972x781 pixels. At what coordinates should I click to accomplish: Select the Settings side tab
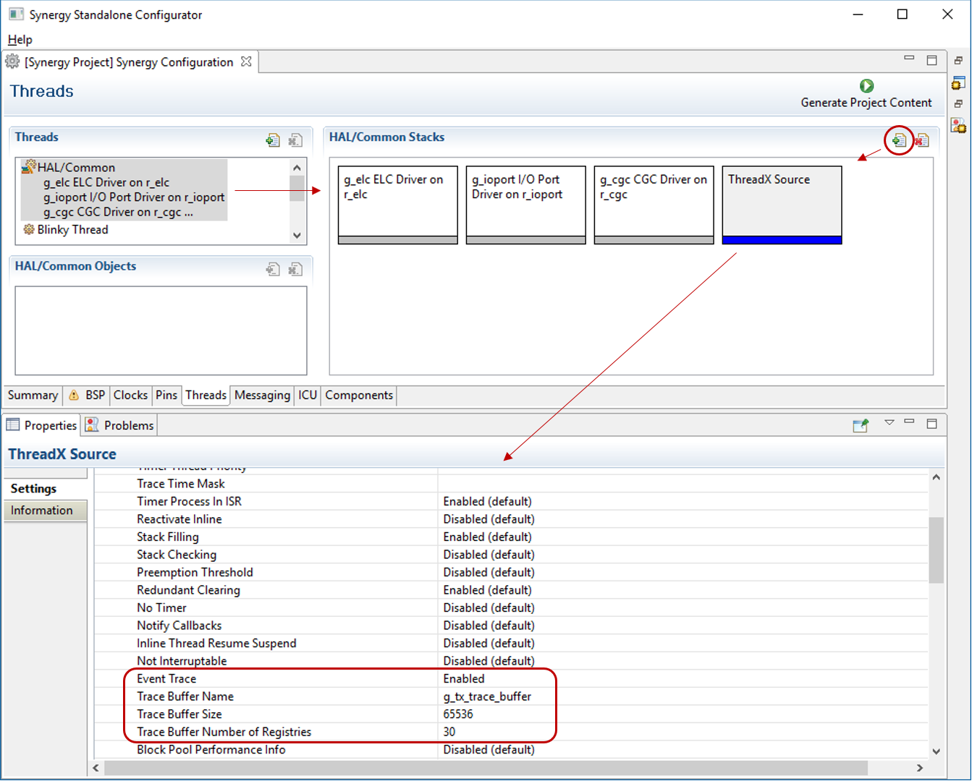[x=45, y=489]
